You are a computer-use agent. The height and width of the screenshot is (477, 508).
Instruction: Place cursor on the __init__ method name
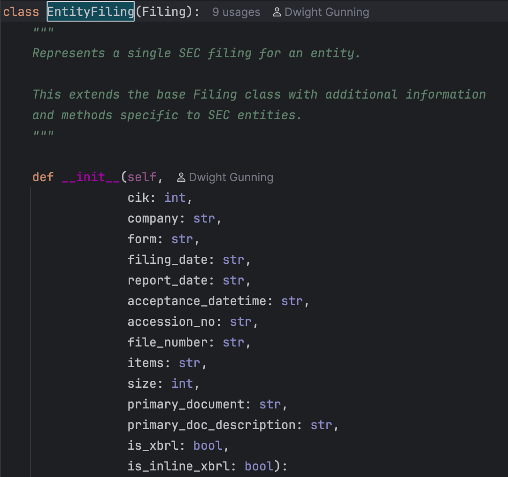[x=91, y=177]
